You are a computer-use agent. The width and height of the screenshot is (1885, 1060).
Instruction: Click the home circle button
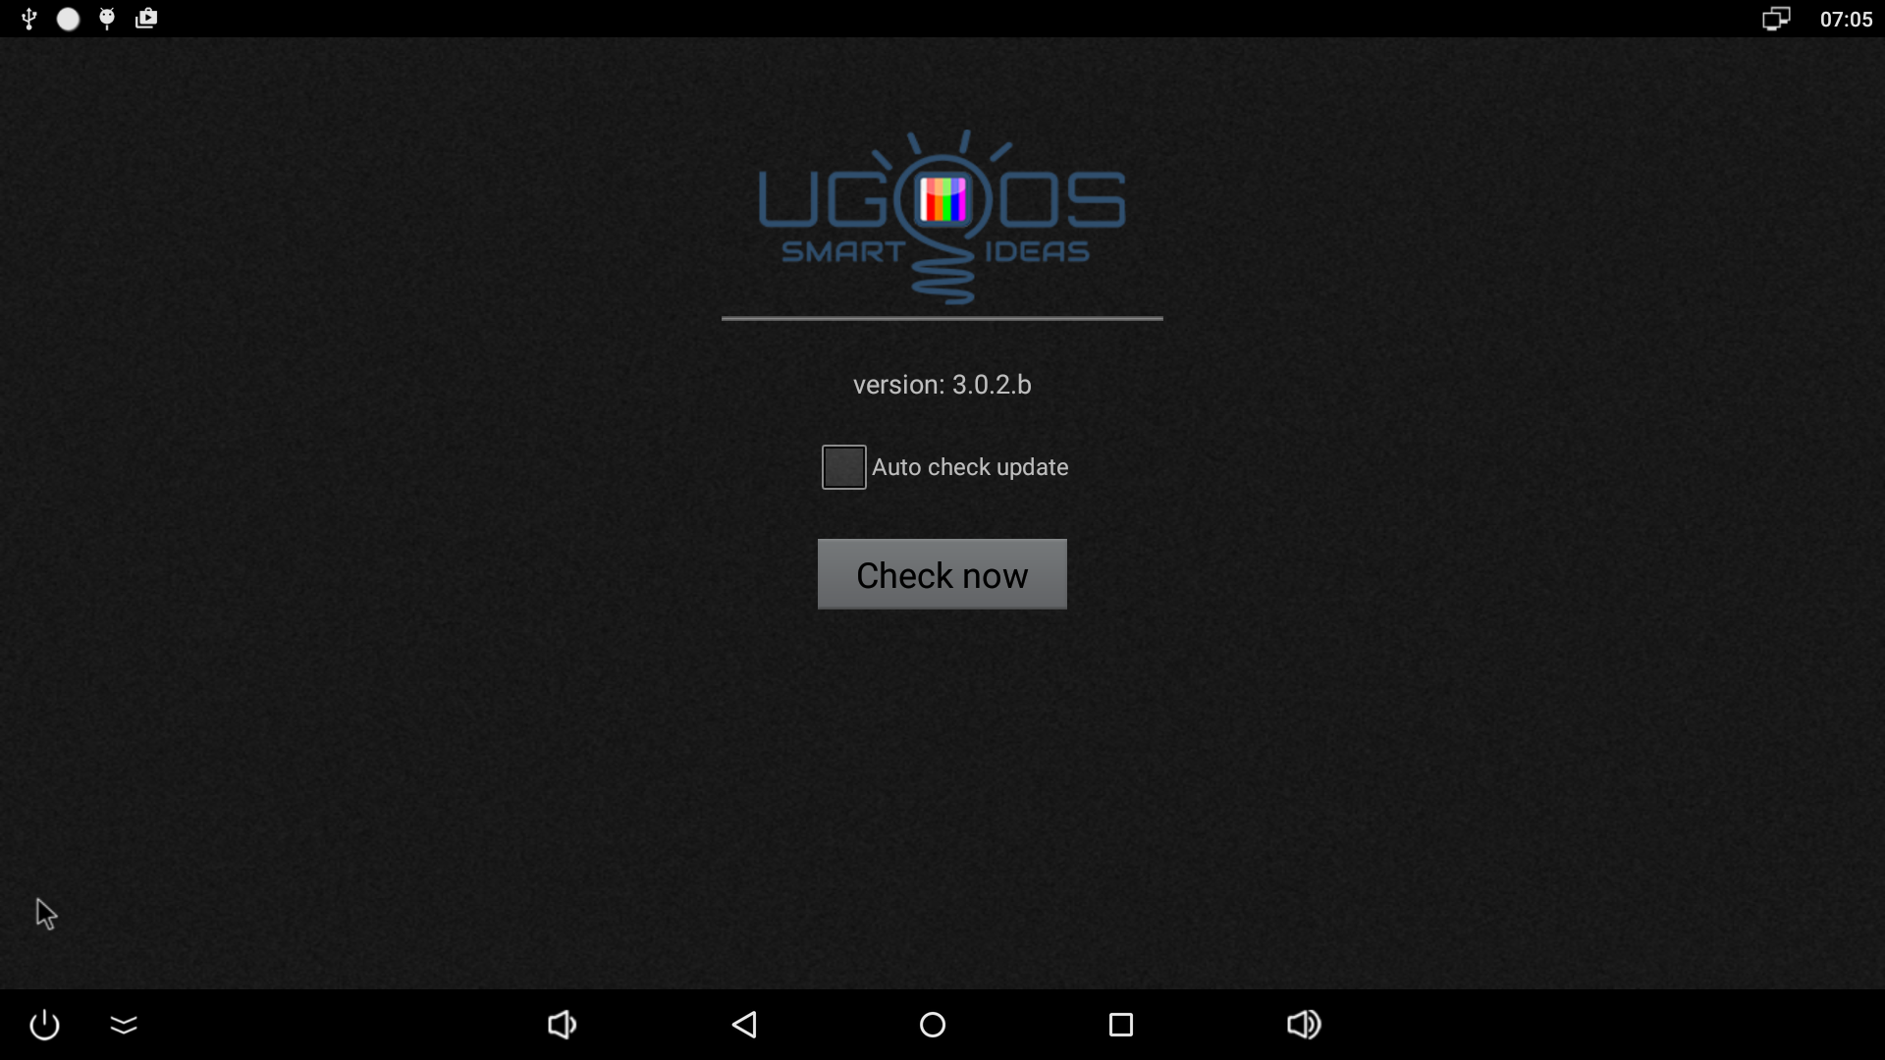(x=932, y=1024)
